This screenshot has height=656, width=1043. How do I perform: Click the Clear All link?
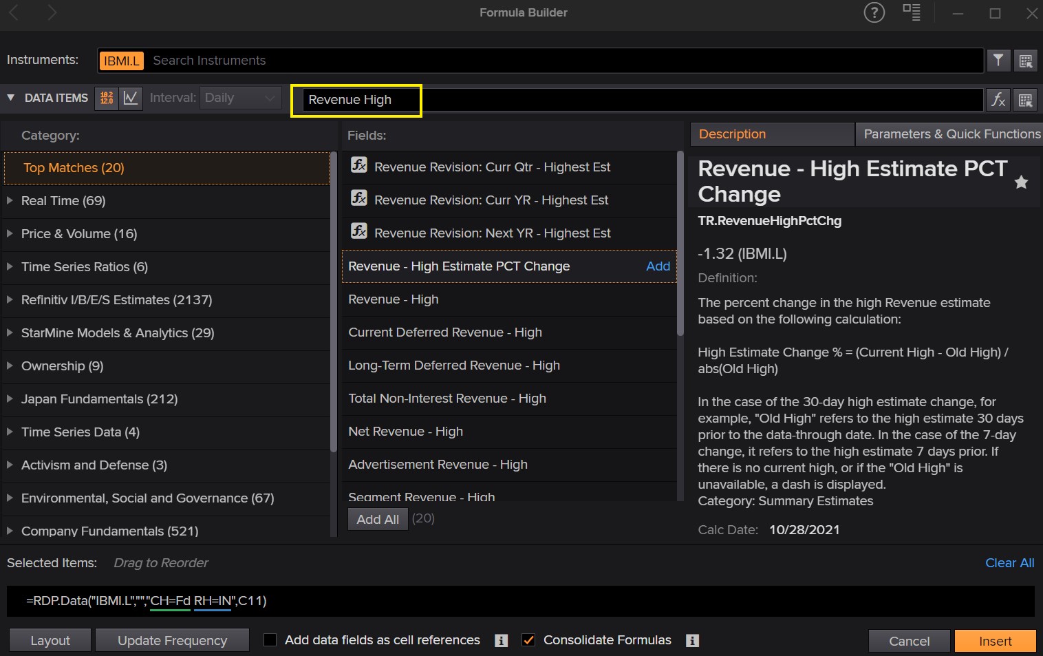(x=1009, y=563)
